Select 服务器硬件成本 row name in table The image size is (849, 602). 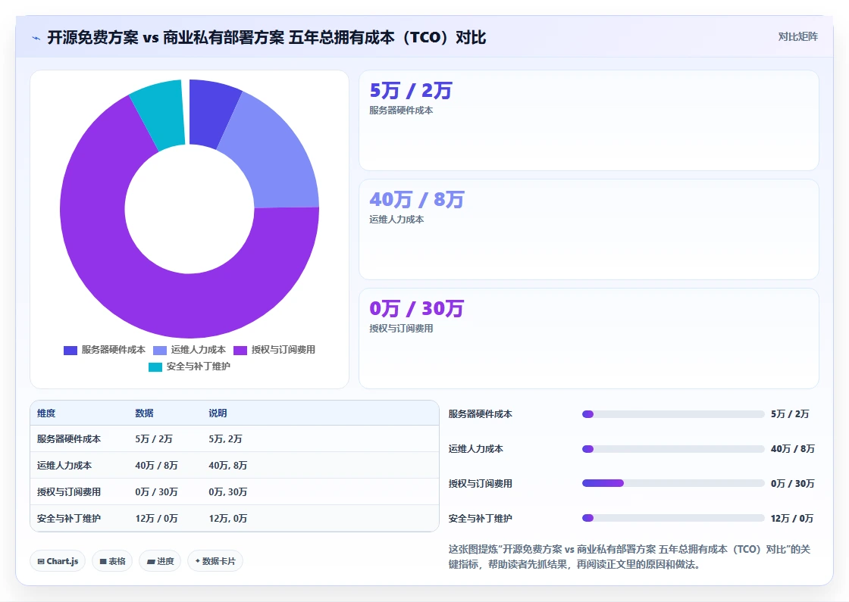pyautogui.click(x=69, y=438)
